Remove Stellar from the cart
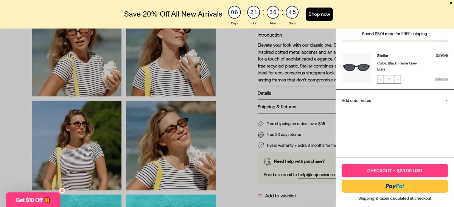454x207 pixels. click(x=441, y=79)
